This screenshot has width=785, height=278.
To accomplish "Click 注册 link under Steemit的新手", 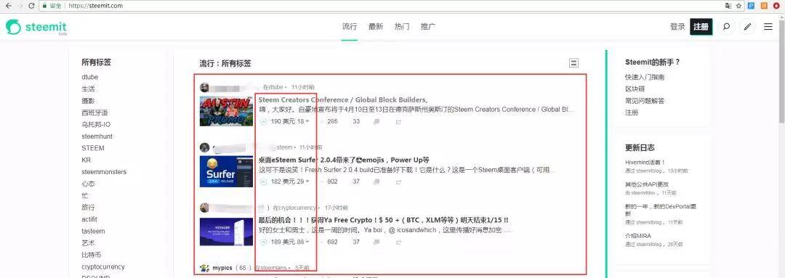I will tap(632, 113).
